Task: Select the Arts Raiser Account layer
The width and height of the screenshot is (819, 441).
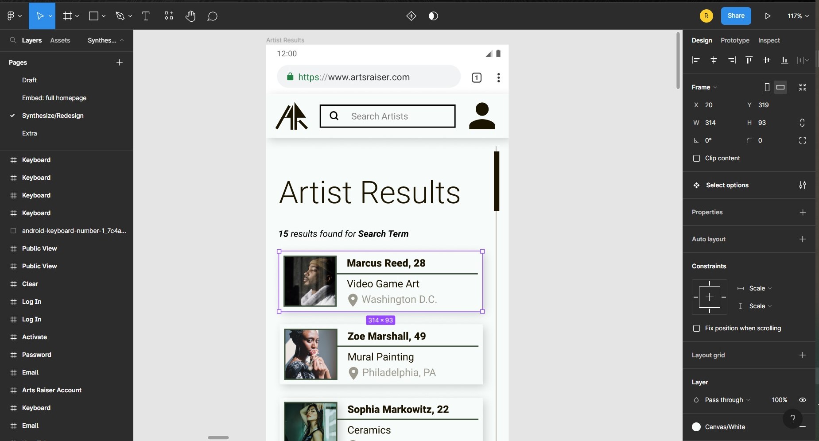Action: (51, 390)
